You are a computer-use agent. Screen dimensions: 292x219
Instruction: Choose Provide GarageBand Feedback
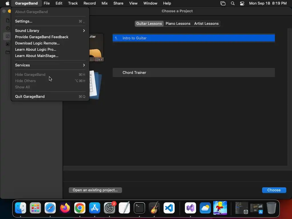click(50, 37)
